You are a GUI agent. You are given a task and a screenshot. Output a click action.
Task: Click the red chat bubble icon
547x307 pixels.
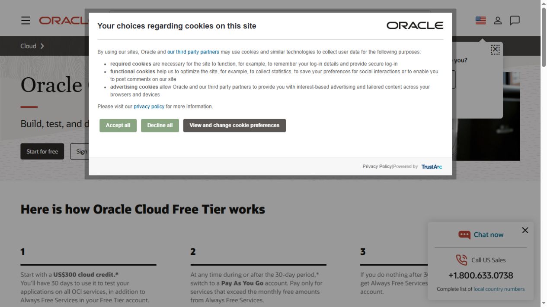click(x=464, y=235)
